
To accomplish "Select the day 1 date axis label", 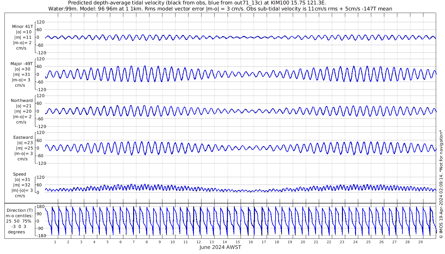I will click(x=55, y=242).
